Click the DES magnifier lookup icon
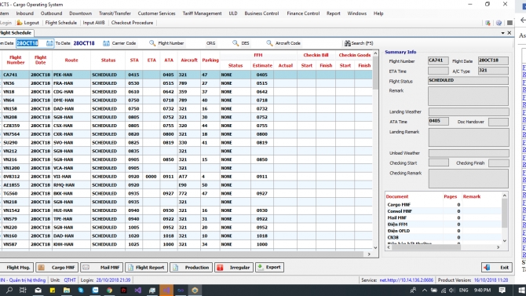Image resolution: width=526 pixels, height=296 pixels. [236, 43]
